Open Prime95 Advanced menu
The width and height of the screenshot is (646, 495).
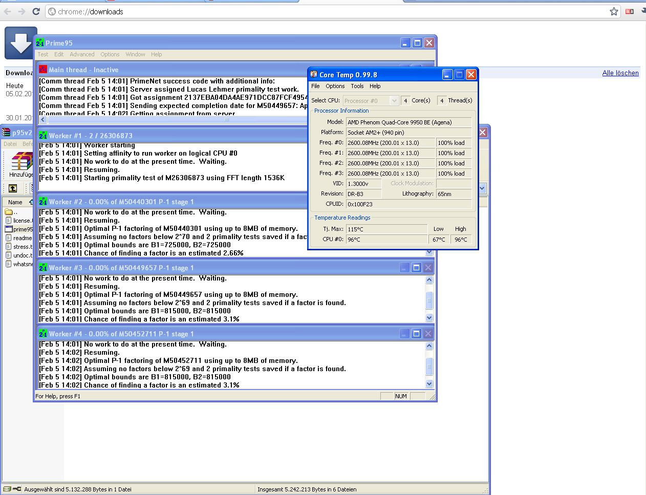pyautogui.click(x=82, y=54)
